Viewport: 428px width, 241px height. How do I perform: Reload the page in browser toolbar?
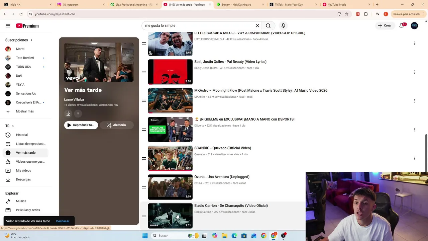click(x=21, y=14)
